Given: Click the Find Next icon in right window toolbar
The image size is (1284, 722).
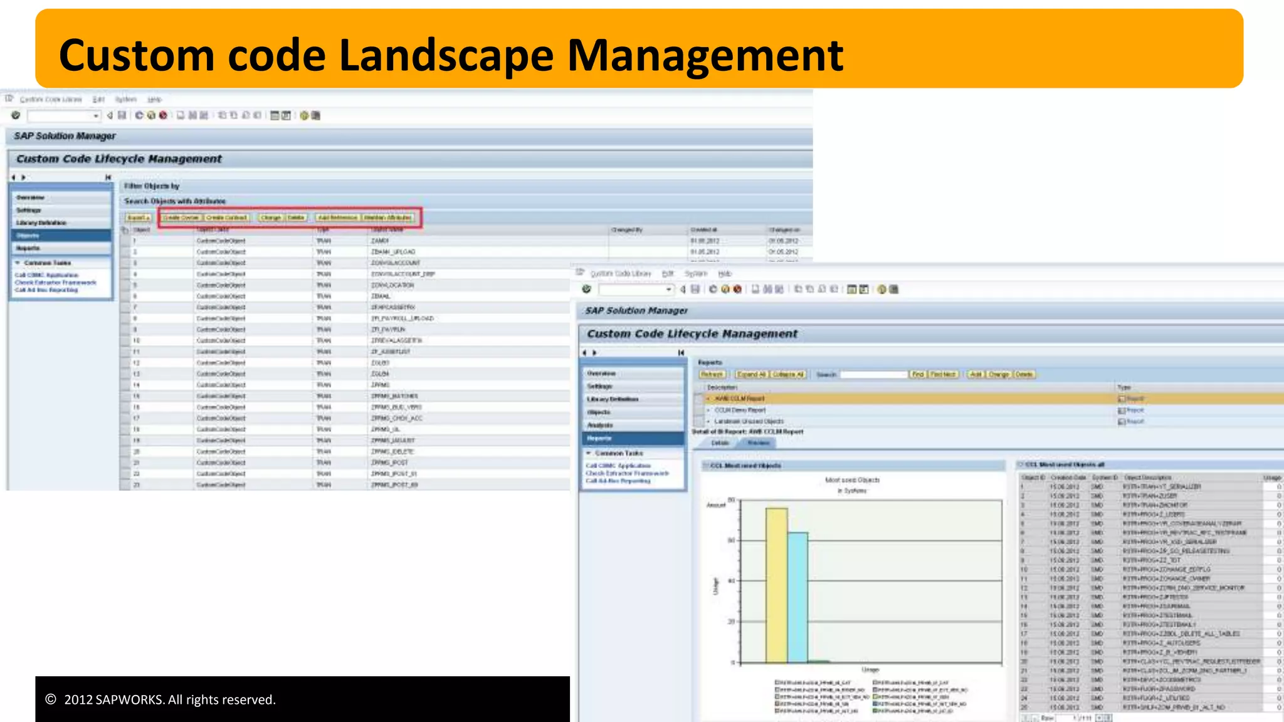Looking at the screenshot, I should coord(779,289).
